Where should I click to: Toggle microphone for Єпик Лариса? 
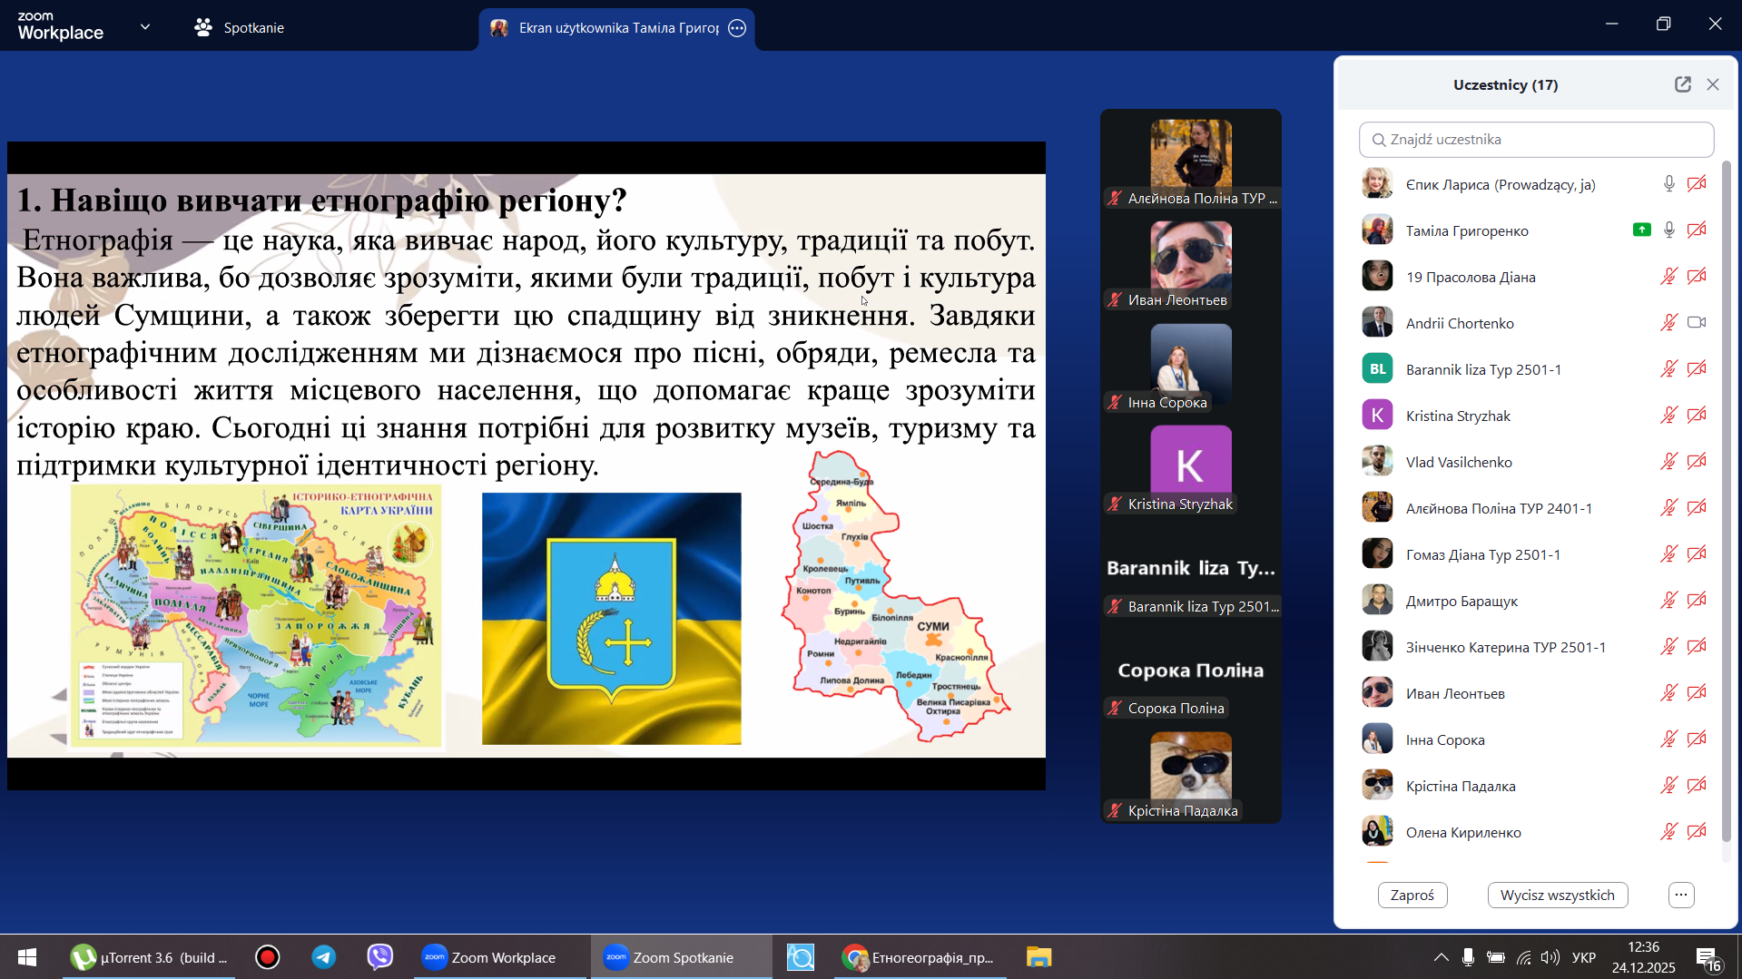point(1668,184)
